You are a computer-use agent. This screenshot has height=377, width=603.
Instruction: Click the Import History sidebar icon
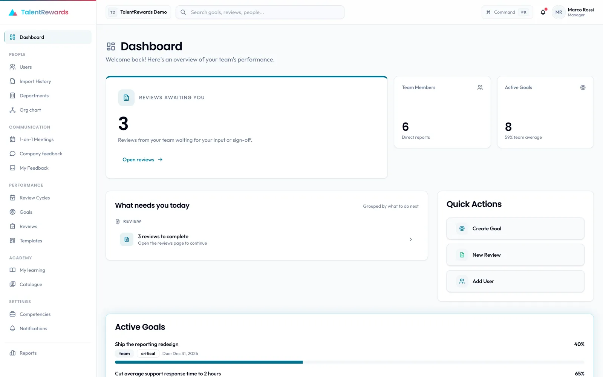pyautogui.click(x=12, y=81)
